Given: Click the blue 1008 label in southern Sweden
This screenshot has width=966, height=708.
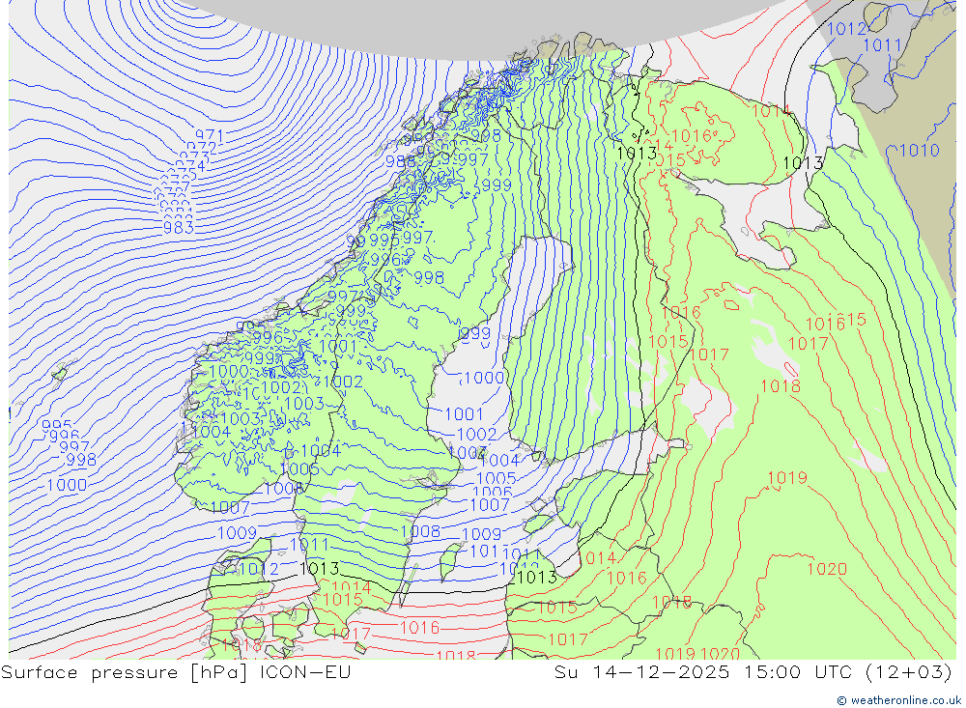Looking at the screenshot, I should pyautogui.click(x=421, y=531).
